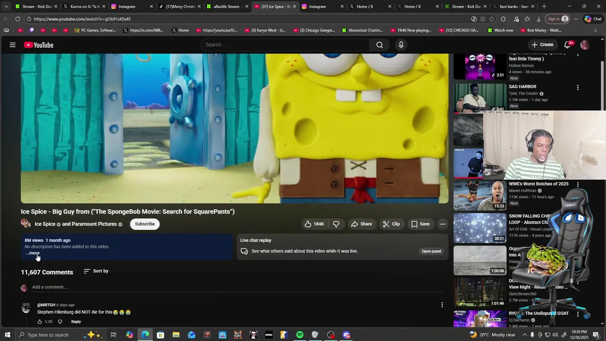This screenshot has width=606, height=341.
Task: Open the 30:21 snow falling video thumbnail
Action: [480, 228]
